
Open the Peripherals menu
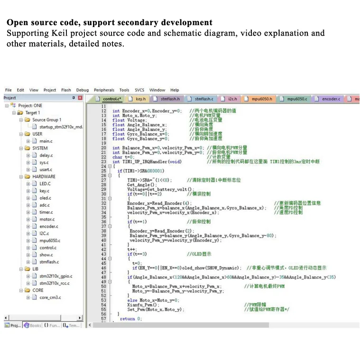tap(104, 90)
